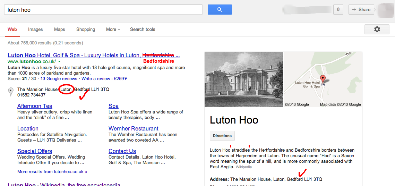Click the location pin beside the Mansion House address
The height and width of the screenshot is (186, 395).
tap(11, 92)
